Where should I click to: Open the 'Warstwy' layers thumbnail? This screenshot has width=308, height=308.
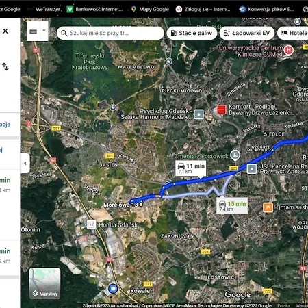coord(44,283)
